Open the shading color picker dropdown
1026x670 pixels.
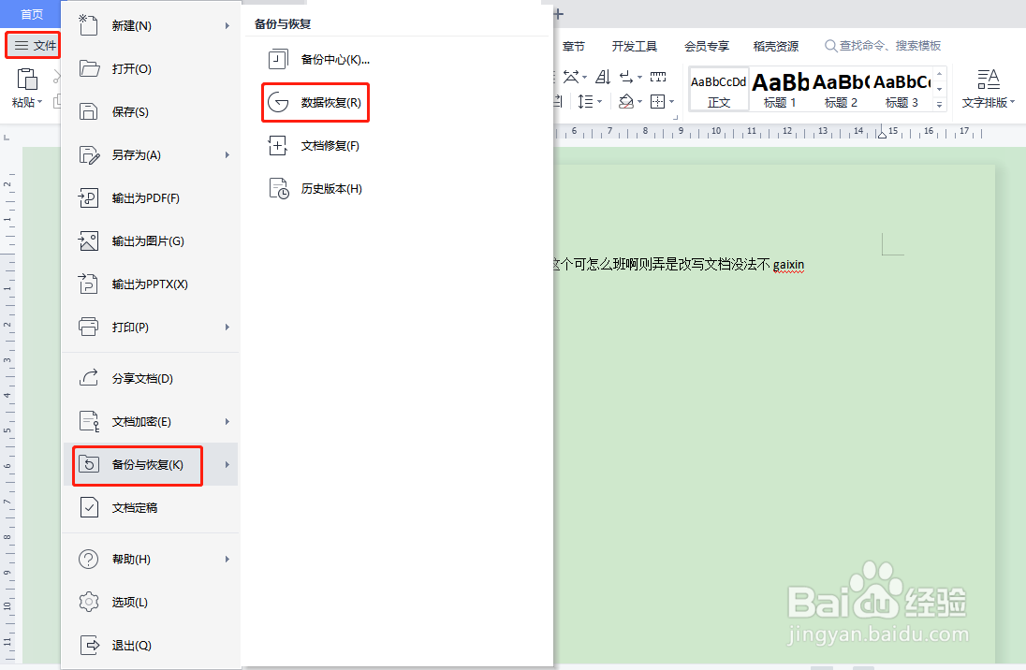point(640,102)
